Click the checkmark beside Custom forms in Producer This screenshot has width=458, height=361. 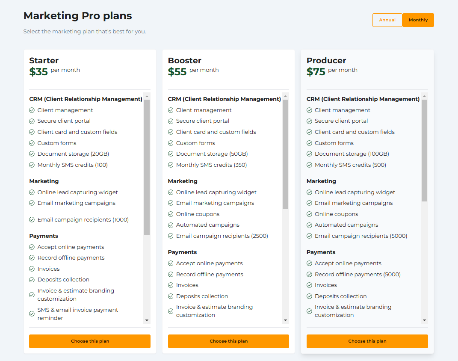309,142
